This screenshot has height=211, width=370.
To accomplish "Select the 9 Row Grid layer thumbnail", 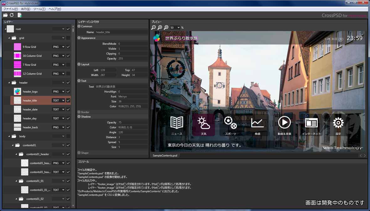I will click(x=18, y=47).
